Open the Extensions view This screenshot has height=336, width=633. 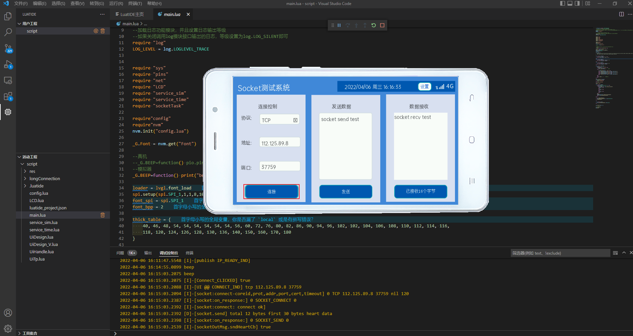pyautogui.click(x=8, y=96)
